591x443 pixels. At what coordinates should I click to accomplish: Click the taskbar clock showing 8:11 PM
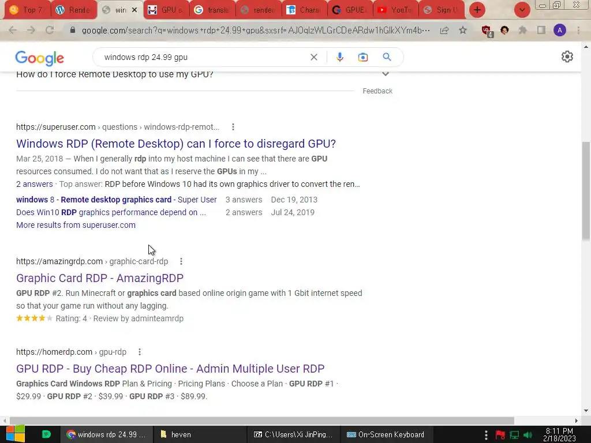pos(559,434)
